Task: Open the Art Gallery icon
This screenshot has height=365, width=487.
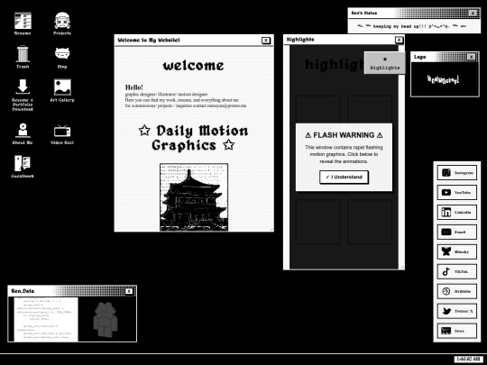Action: (x=62, y=90)
